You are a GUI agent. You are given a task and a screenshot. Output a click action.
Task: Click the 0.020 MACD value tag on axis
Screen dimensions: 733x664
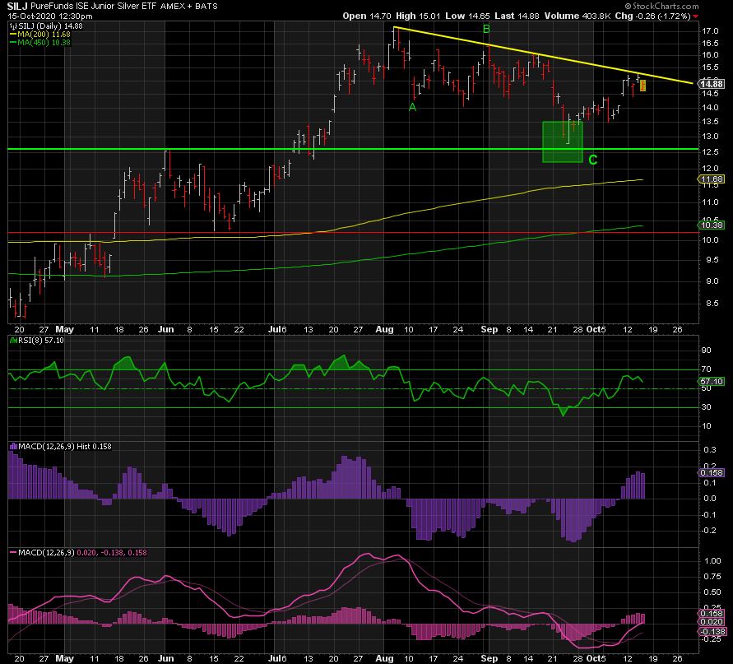(x=712, y=621)
